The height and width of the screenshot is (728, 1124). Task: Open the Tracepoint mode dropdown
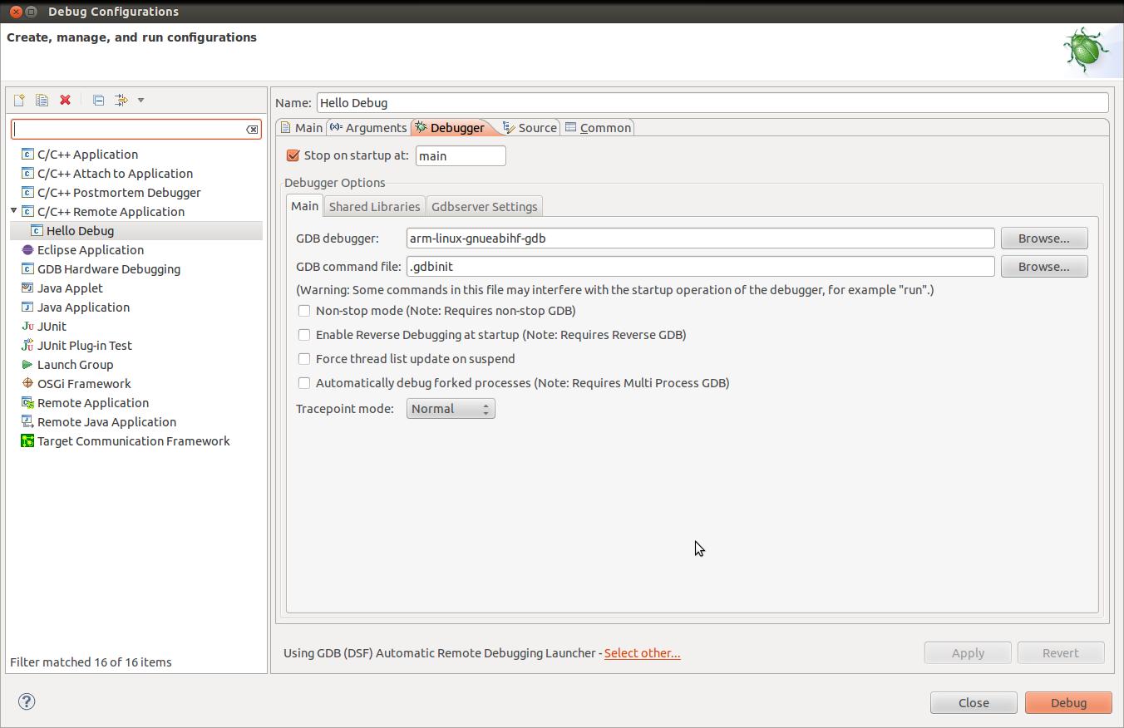(451, 409)
